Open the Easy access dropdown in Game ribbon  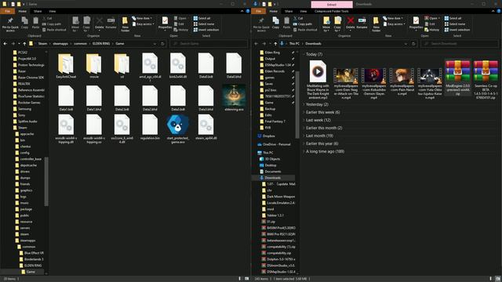tap(143, 24)
